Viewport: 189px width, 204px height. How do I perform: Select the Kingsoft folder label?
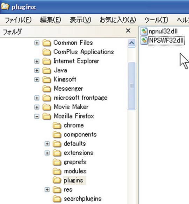[x=65, y=79]
